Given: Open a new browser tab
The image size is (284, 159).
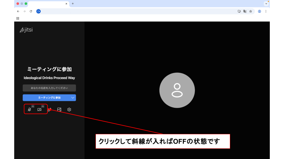Looking at the screenshot, I should [73, 4].
